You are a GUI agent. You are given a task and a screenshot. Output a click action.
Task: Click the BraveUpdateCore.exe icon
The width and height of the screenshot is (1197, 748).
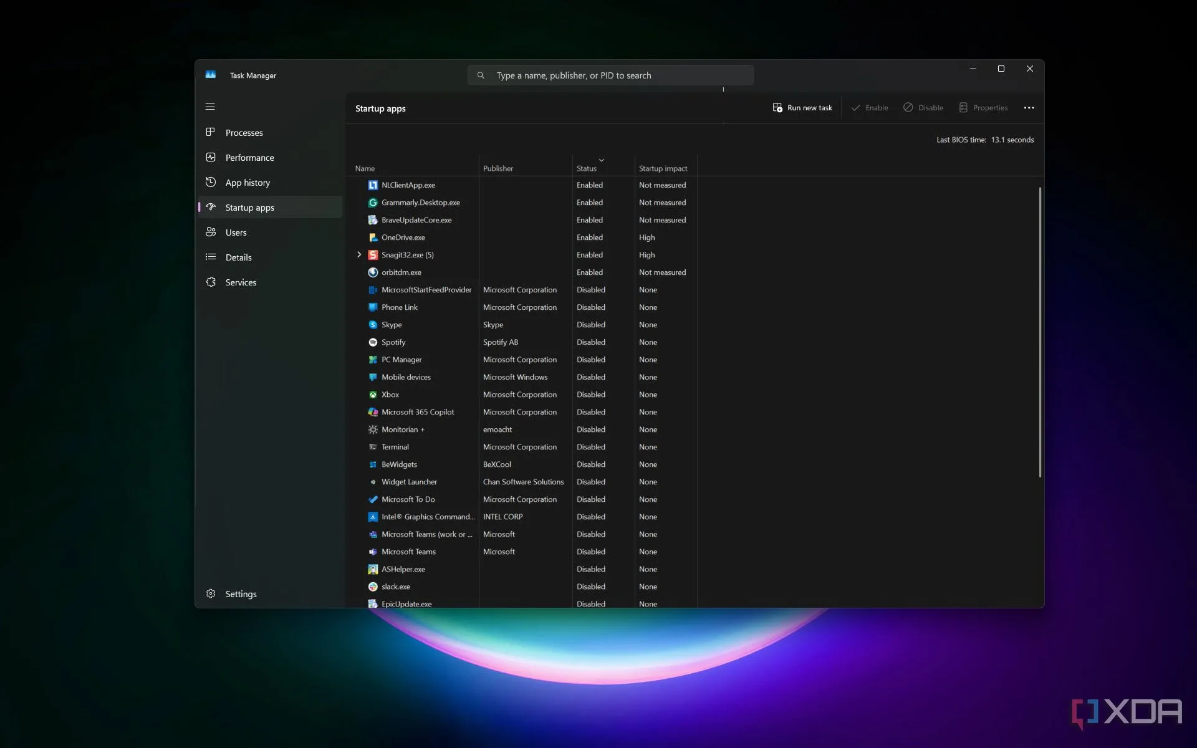click(373, 220)
